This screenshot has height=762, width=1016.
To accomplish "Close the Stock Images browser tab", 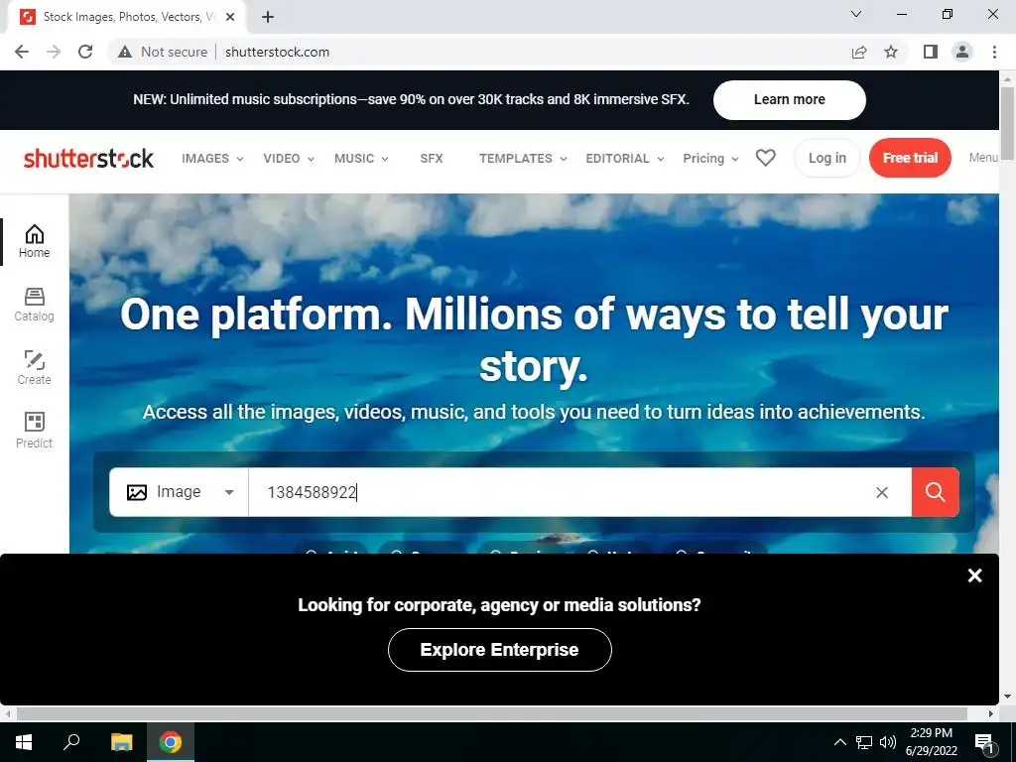I will 230,17.
